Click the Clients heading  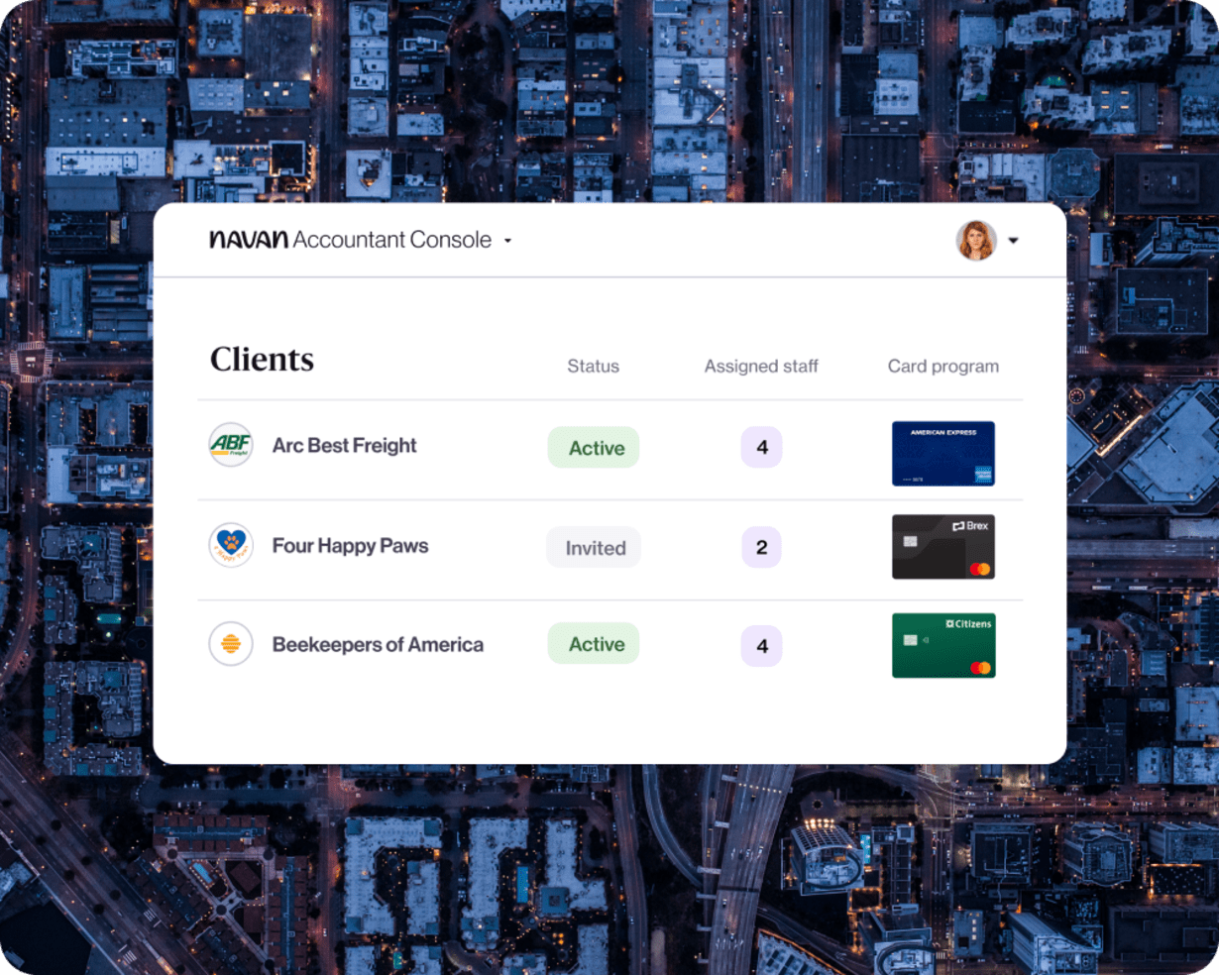(x=262, y=359)
